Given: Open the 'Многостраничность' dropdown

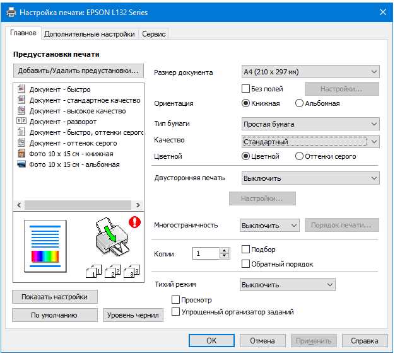Looking at the screenshot, I should coord(269,226).
